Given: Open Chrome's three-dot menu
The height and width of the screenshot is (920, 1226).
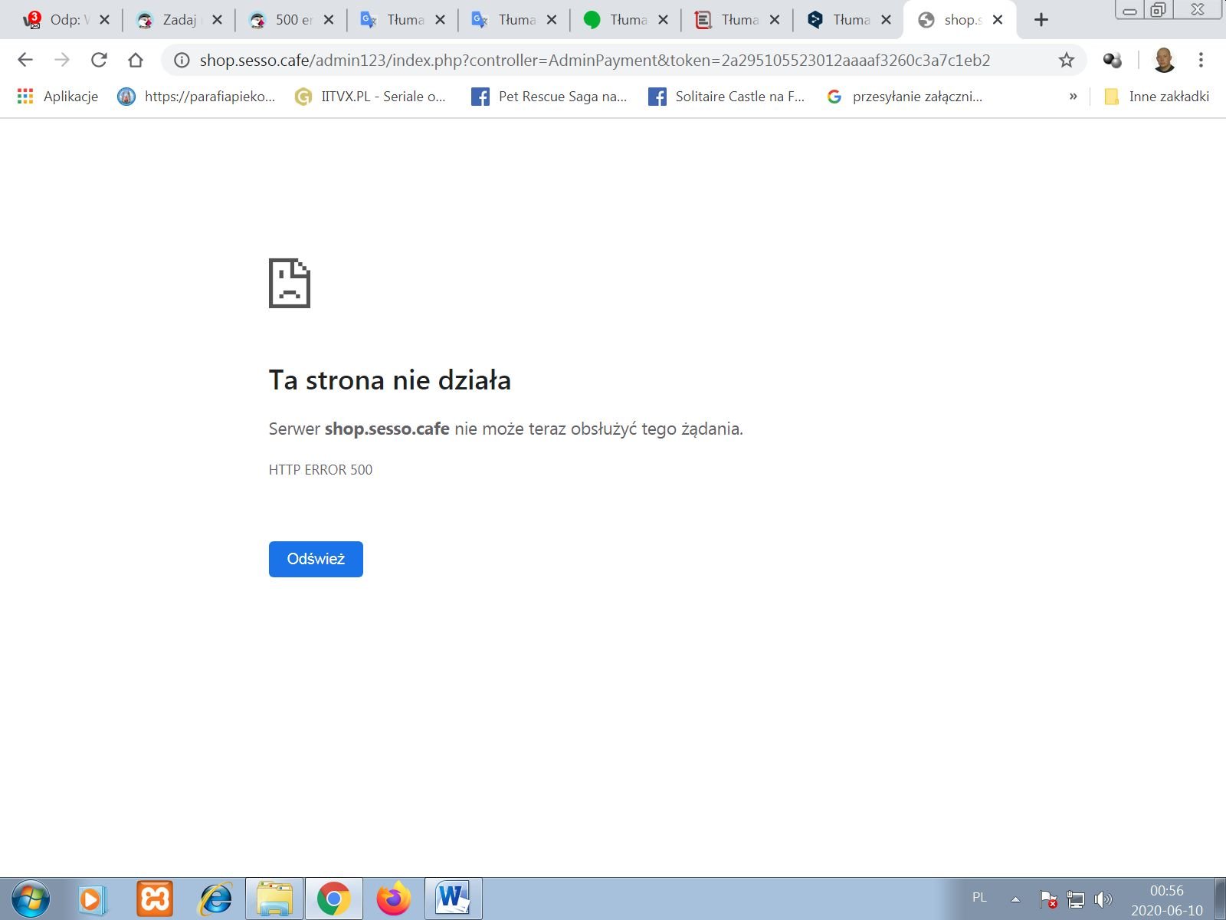Looking at the screenshot, I should (x=1201, y=60).
